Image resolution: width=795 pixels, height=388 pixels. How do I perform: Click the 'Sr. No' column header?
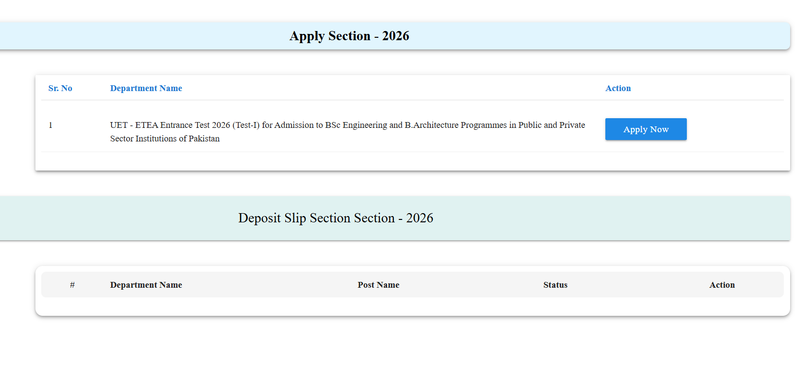(60, 88)
